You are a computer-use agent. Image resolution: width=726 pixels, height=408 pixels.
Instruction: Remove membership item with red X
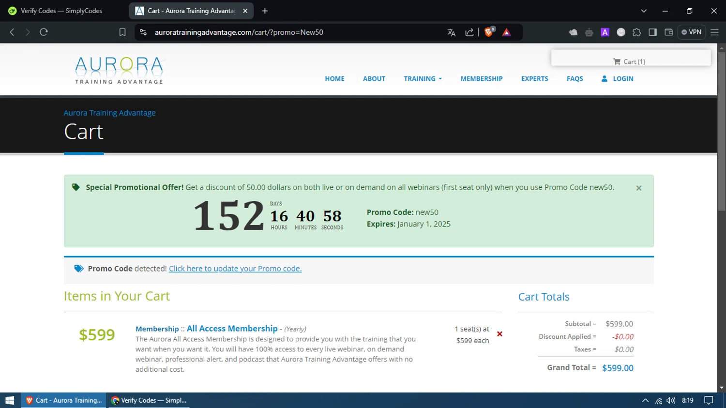(x=499, y=334)
